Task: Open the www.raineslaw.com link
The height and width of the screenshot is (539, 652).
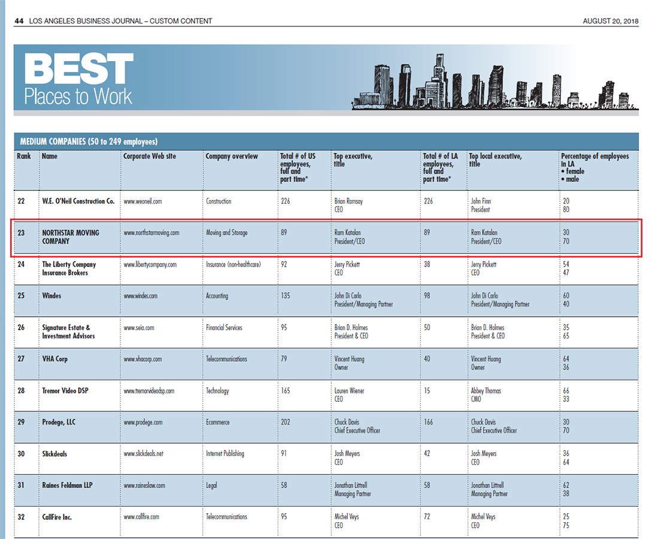Action: point(144,486)
